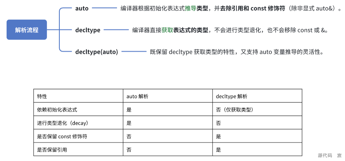The height and width of the screenshot is (161, 345).
Task: Click 是 in auto column of 进行类型退化 row
Action: pyautogui.click(x=129, y=123)
